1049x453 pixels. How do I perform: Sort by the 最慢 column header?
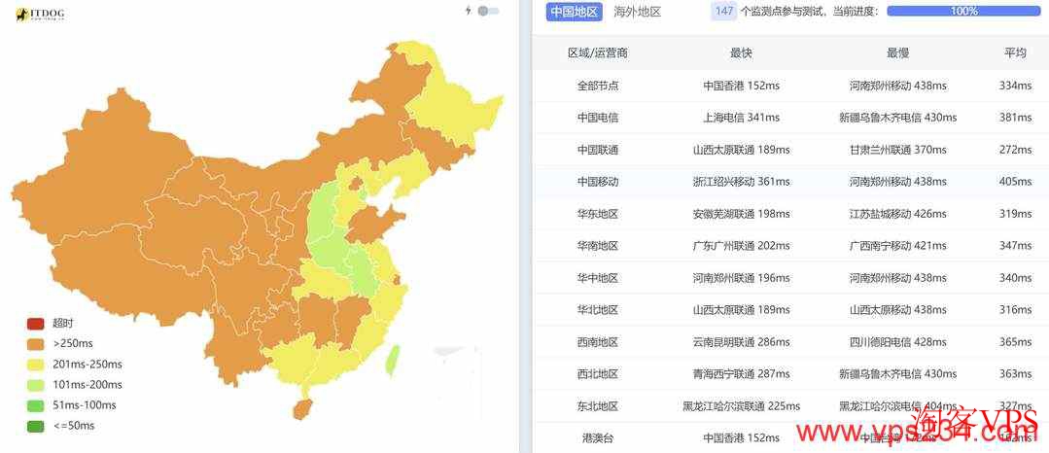pos(897,52)
